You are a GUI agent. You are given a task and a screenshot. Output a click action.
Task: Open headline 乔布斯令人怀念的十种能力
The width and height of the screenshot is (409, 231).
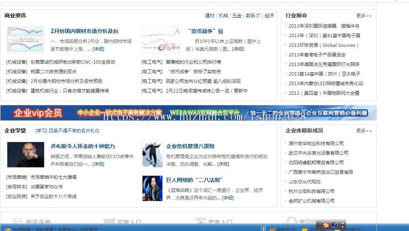click(x=83, y=146)
